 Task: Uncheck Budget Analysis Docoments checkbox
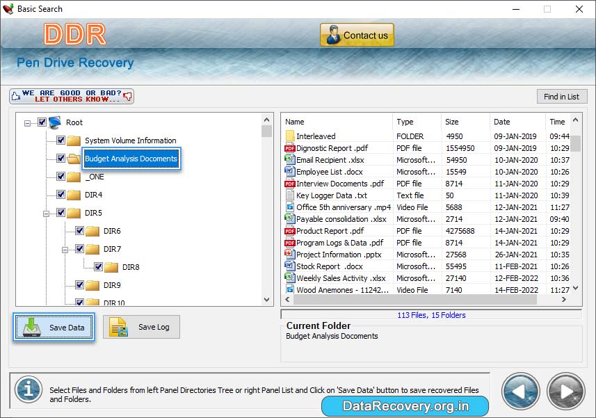click(x=61, y=159)
